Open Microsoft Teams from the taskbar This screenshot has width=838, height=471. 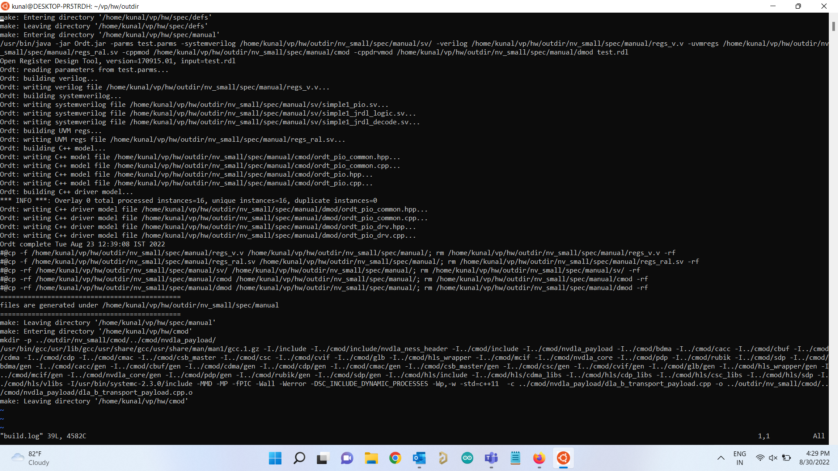tap(491, 458)
